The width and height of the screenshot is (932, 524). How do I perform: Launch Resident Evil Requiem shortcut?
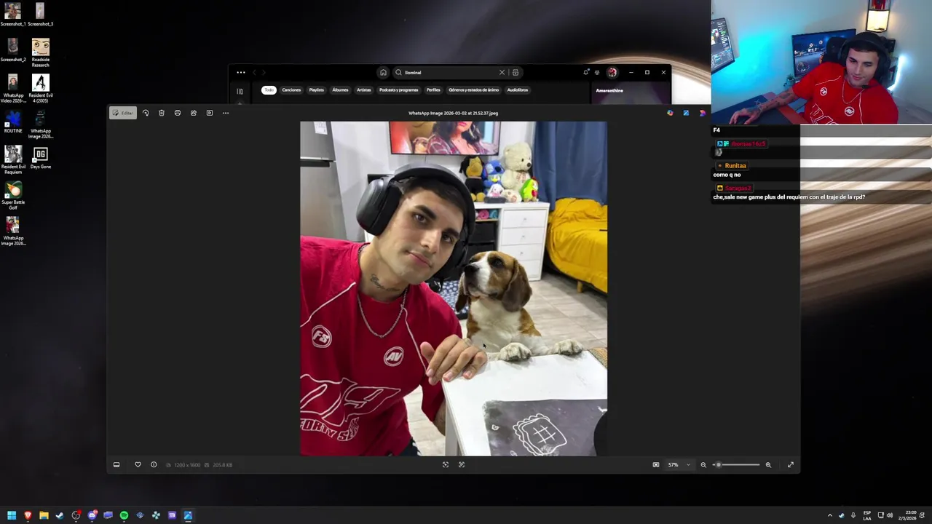[12, 159]
